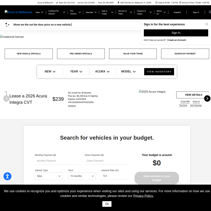
Task: Click Sales 321-414-4744 phone number
Action: 67,2
